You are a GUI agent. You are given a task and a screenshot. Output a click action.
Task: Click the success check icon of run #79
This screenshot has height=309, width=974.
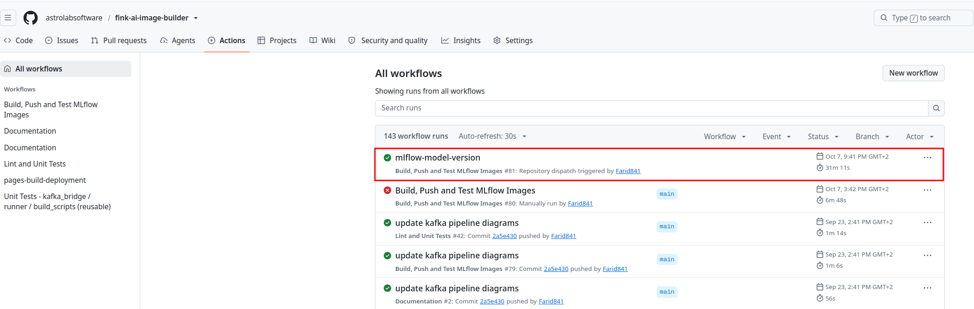click(x=387, y=256)
